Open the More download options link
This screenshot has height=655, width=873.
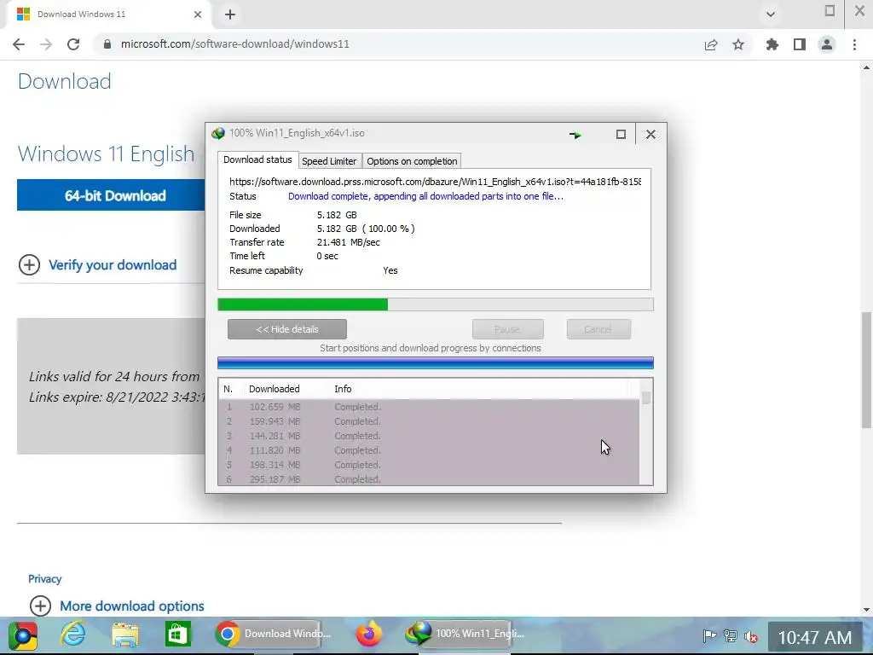click(132, 606)
